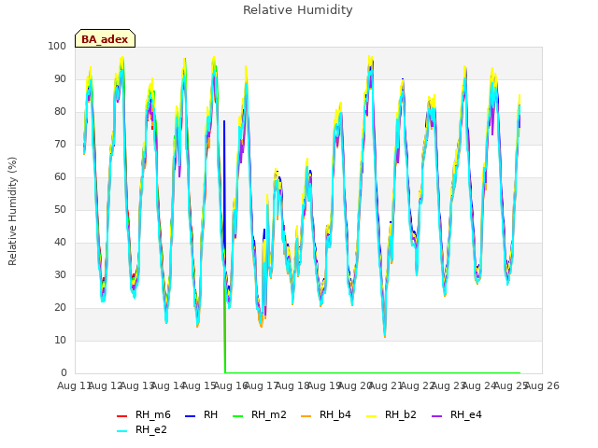Image resolution: width=598 pixels, height=448 pixels.
Task: Select the RH_m2 legend entry
Action: [x=260, y=414]
